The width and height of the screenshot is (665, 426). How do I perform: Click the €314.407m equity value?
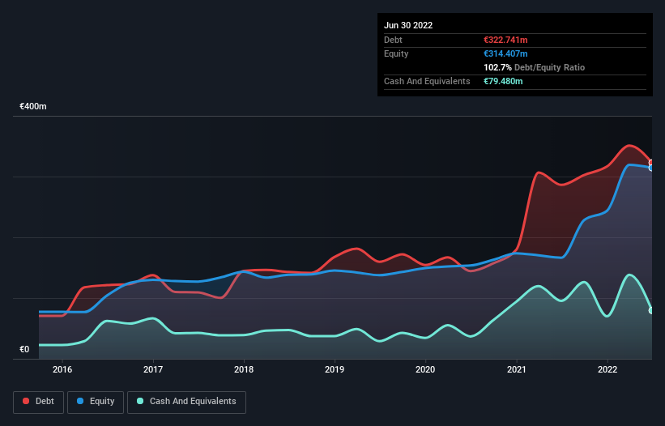[505, 53]
